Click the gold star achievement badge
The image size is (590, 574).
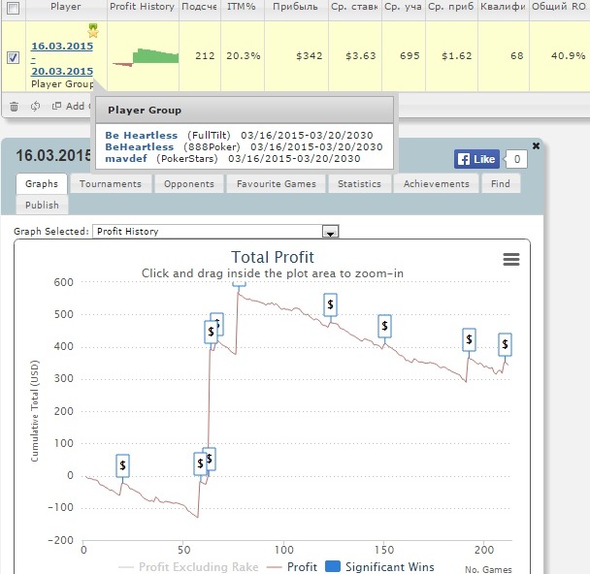93,31
